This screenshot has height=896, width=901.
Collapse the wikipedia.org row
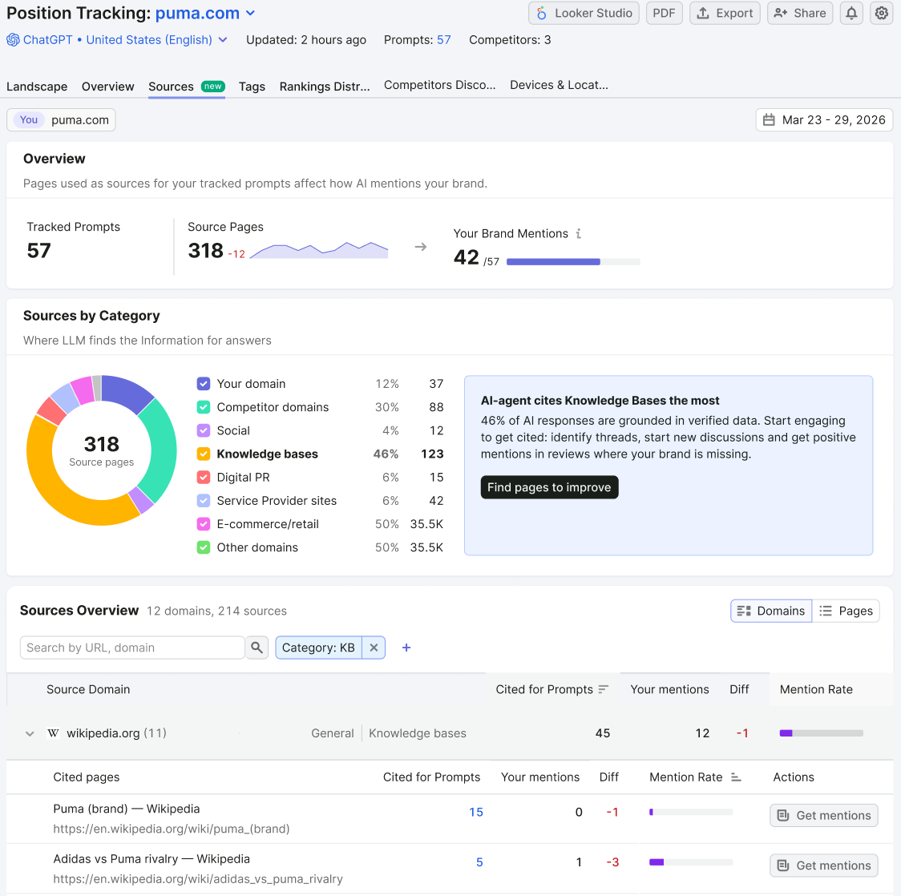point(30,733)
